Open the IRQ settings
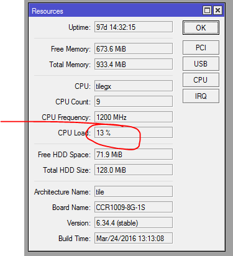The image size is (233, 256). [x=201, y=96]
